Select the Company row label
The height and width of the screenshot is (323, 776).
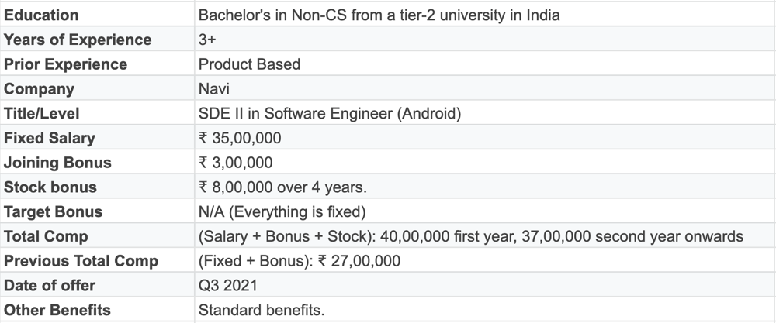39,89
